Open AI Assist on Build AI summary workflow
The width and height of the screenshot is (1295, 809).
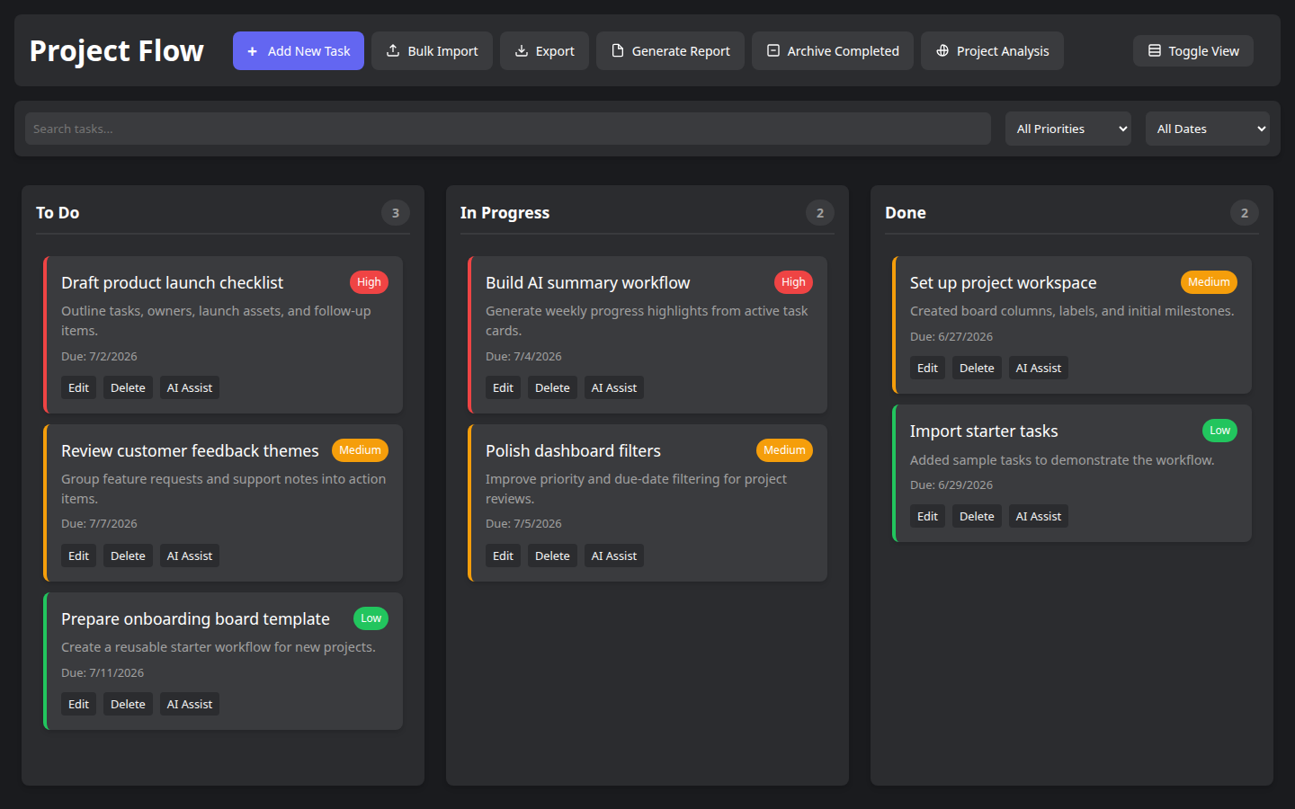614,387
